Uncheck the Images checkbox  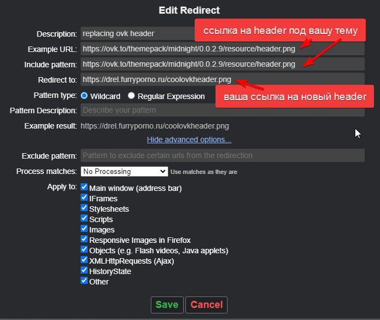click(84, 229)
